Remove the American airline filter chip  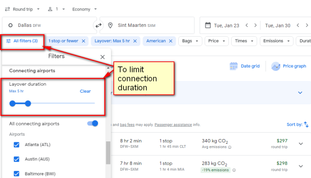(170, 41)
